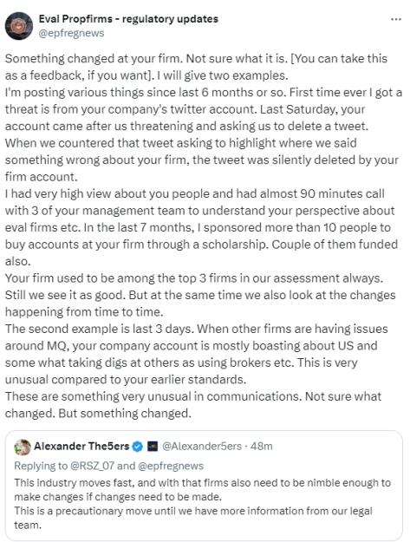
Task: Open the @epfregnews handle below the name
Action: click(x=71, y=33)
